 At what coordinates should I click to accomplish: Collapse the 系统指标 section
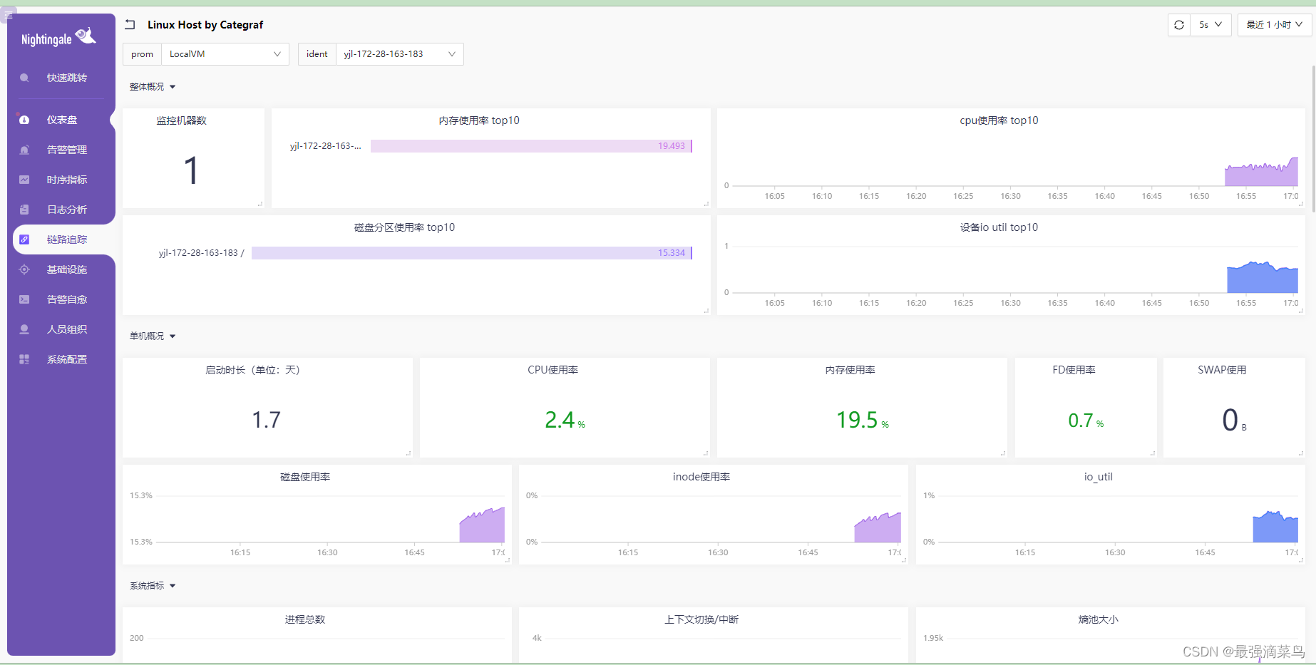click(x=152, y=586)
